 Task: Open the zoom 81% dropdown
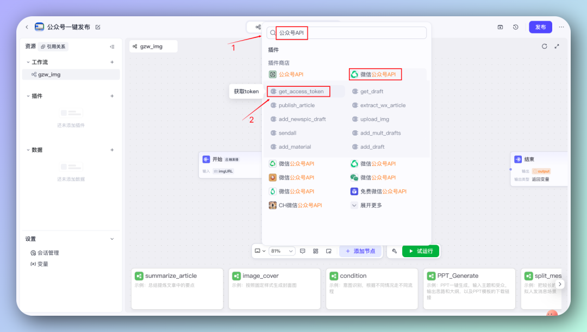[282, 251]
